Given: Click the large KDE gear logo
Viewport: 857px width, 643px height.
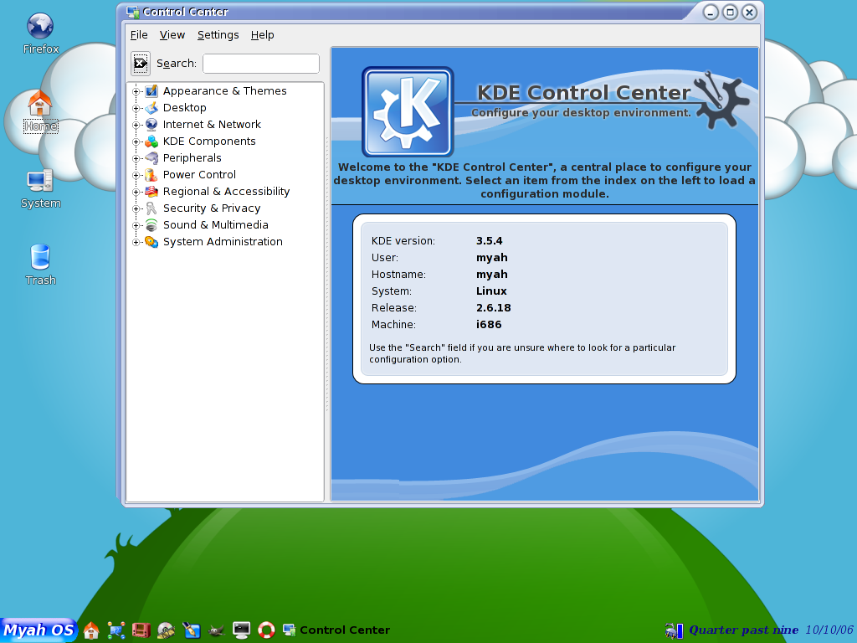Looking at the screenshot, I should pyautogui.click(x=408, y=111).
